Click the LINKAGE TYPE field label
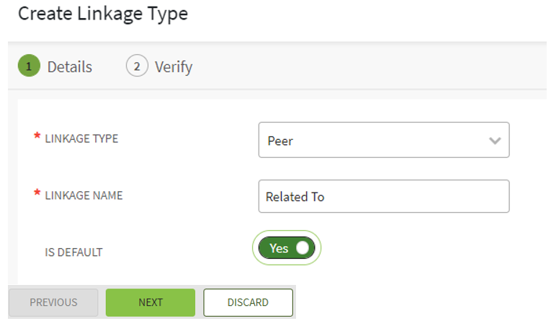Screen dimensions: 551x321 coord(81,138)
